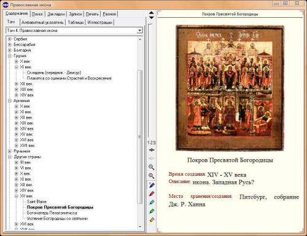Select XI век label under Грузия

click(x=26, y=67)
